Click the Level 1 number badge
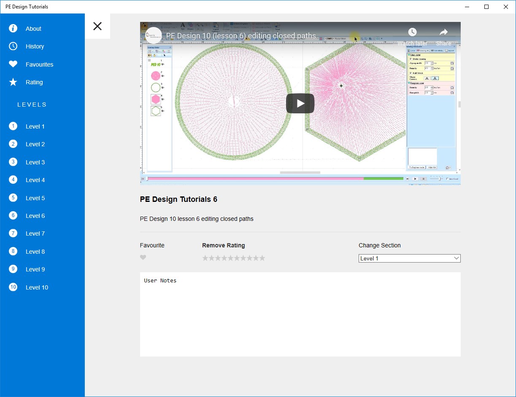Screen dimensions: 516x397 13,126
